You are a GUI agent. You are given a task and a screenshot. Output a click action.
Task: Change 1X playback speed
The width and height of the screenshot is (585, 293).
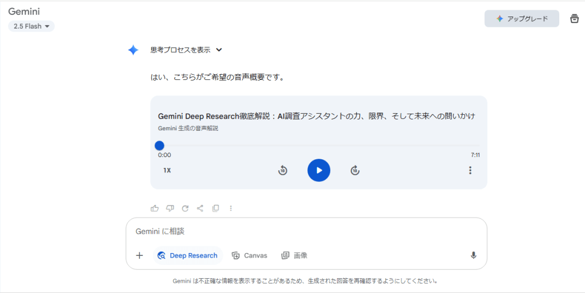point(167,170)
